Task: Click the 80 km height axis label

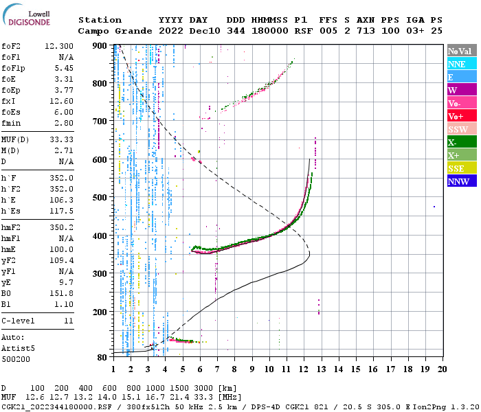Action: (x=102, y=358)
